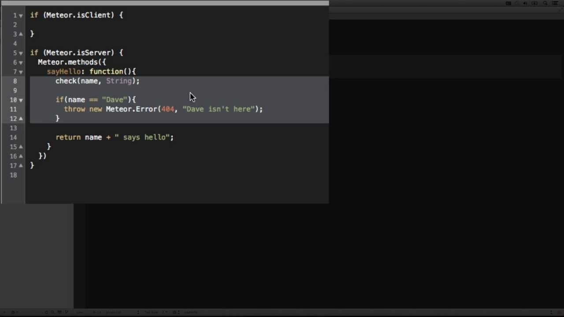Image resolution: width=564 pixels, height=317 pixels.
Task: Click the fold end marker on line 12
Action: point(21,118)
